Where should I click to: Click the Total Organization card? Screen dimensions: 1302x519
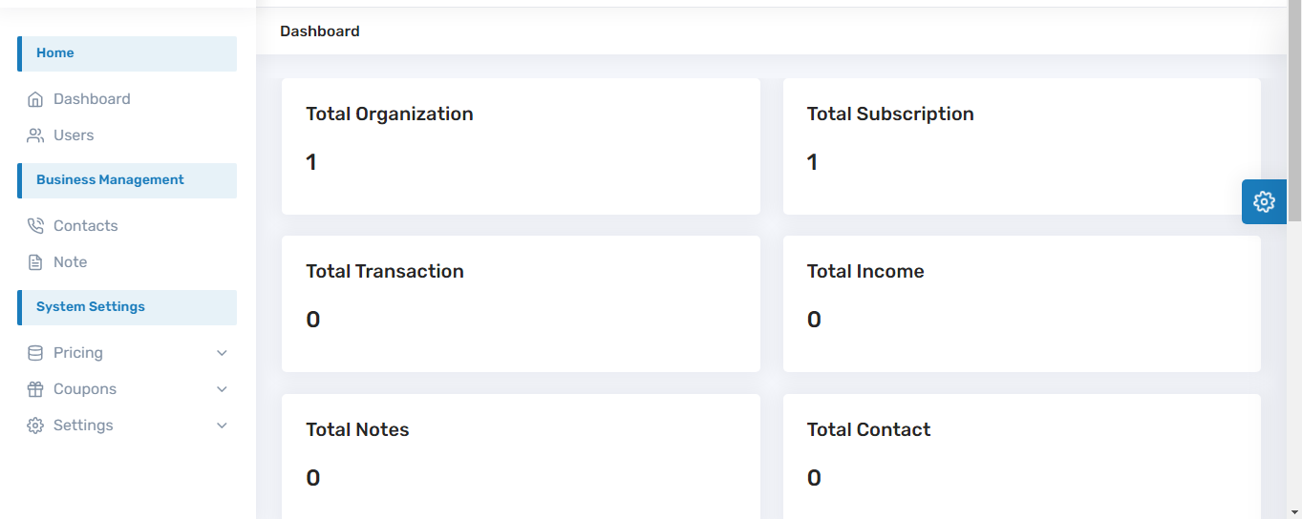click(521, 146)
